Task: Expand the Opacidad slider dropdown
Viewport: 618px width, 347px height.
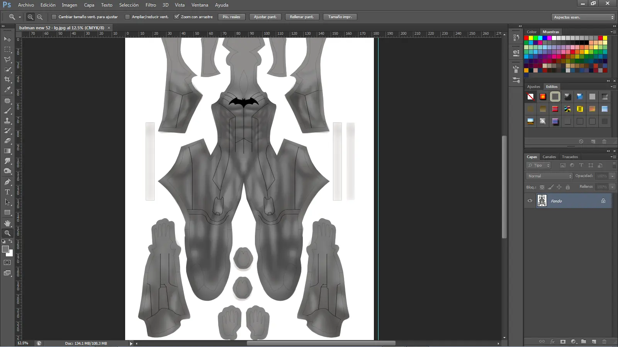Action: click(612, 176)
